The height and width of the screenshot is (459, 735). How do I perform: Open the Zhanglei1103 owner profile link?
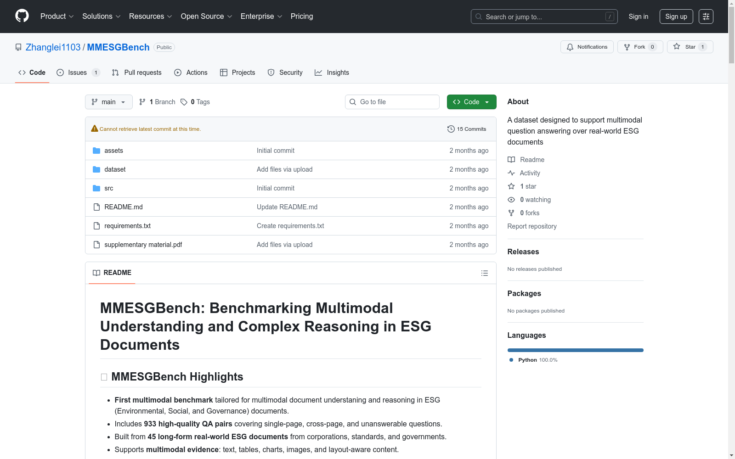(53, 47)
